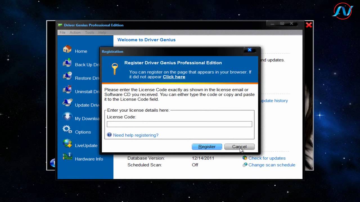Open the Check for updates link
The height and width of the screenshot is (202, 360).
[267, 158]
